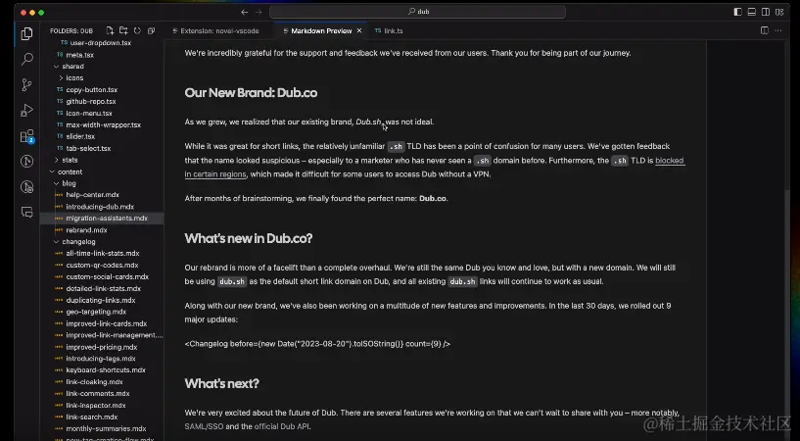This screenshot has height=441, width=800.
Task: Refresh the explorer with the refresh icon
Action: click(x=137, y=30)
